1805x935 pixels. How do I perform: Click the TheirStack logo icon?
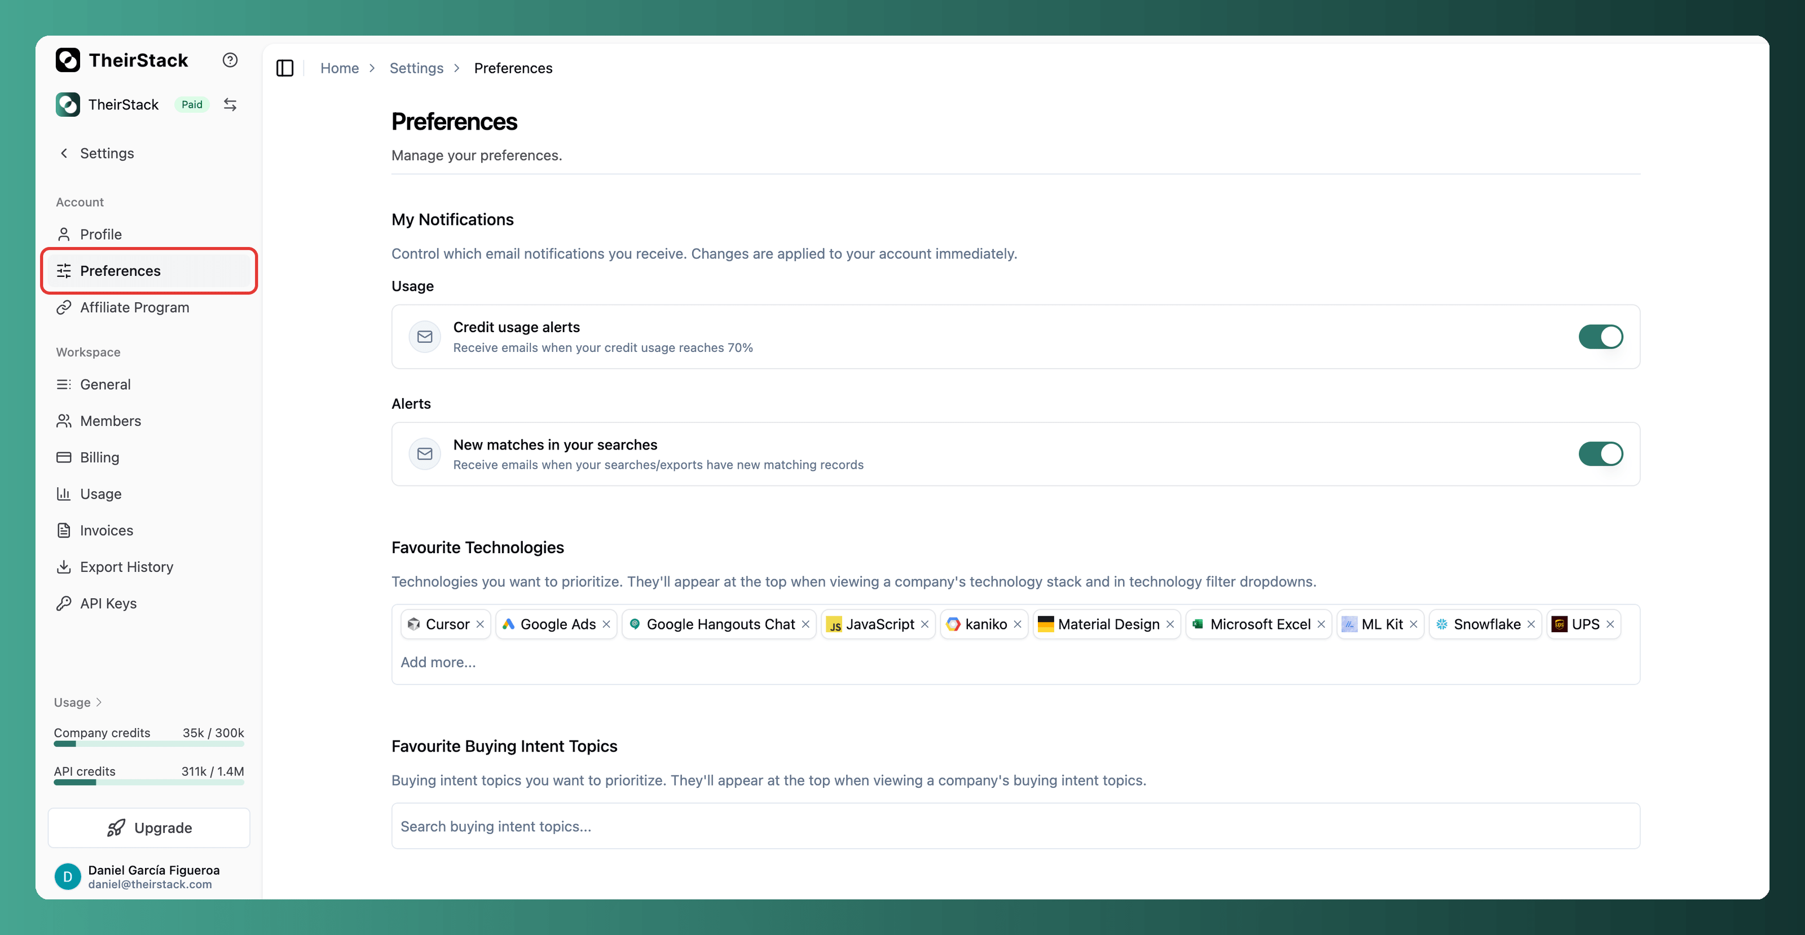[68, 60]
